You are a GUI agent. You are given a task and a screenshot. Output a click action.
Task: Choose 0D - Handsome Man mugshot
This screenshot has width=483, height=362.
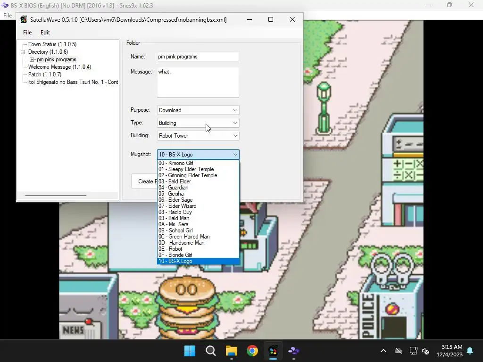coord(198,243)
